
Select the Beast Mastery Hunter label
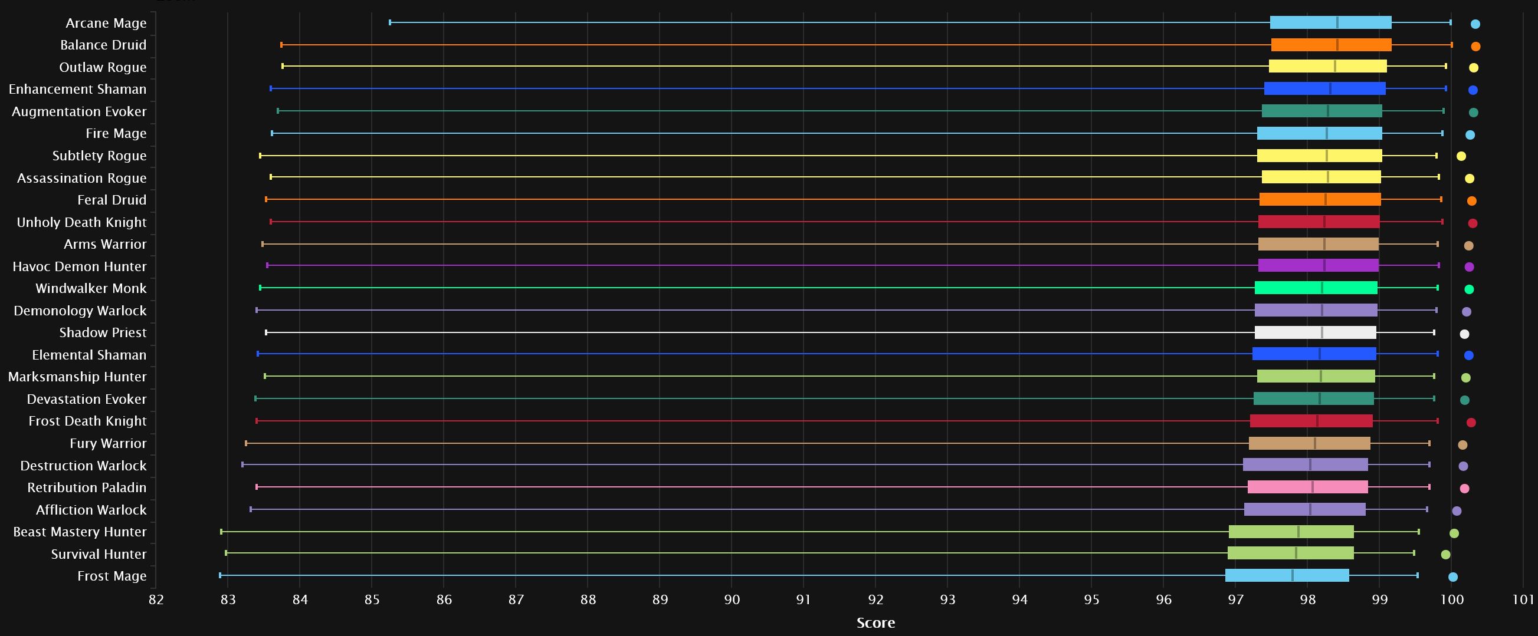click(x=80, y=532)
